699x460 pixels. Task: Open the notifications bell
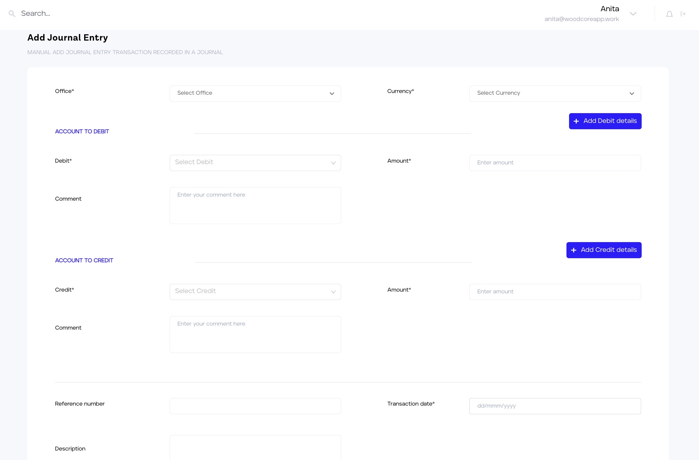click(x=669, y=14)
